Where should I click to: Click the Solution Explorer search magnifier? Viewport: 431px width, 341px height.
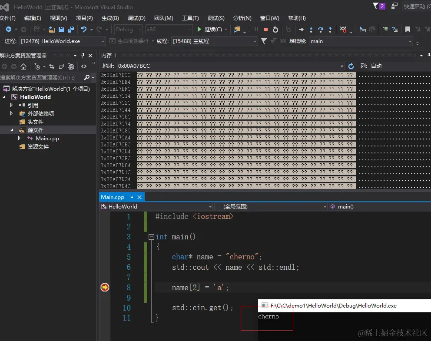(x=86, y=77)
